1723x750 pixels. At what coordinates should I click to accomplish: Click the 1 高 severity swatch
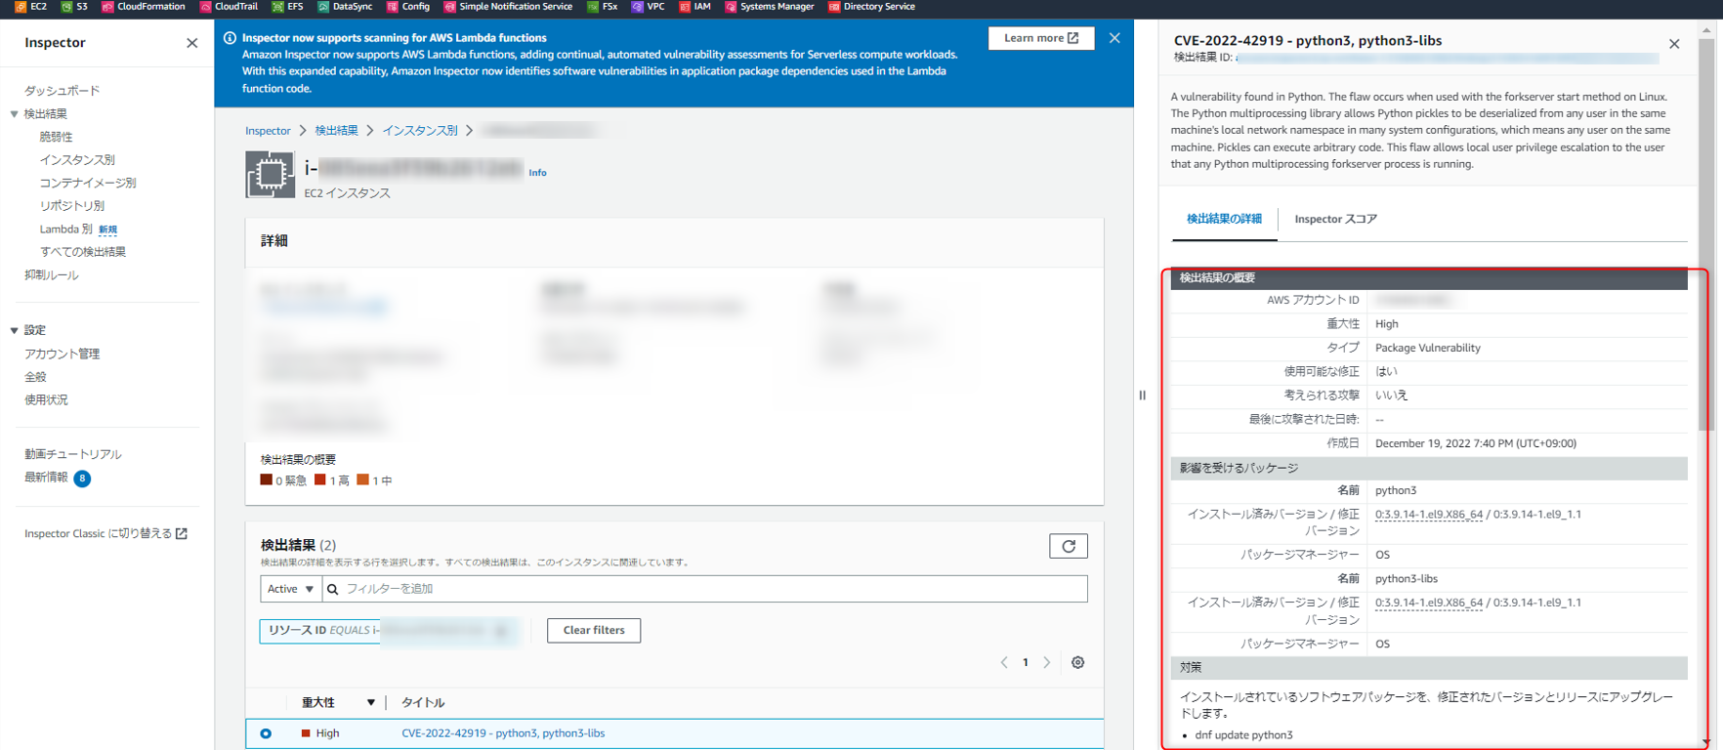(x=319, y=479)
